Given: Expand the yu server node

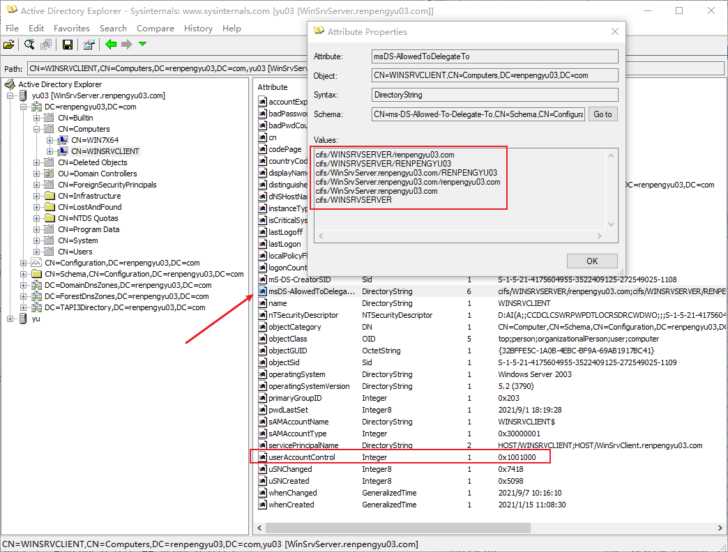Looking at the screenshot, I should pyautogui.click(x=10, y=319).
